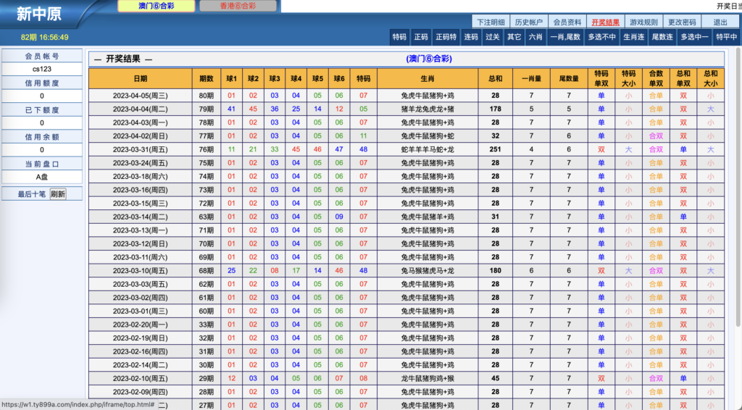Click the 2023-04-04 79期 result row
This screenshot has width=742, height=410.
[406, 109]
